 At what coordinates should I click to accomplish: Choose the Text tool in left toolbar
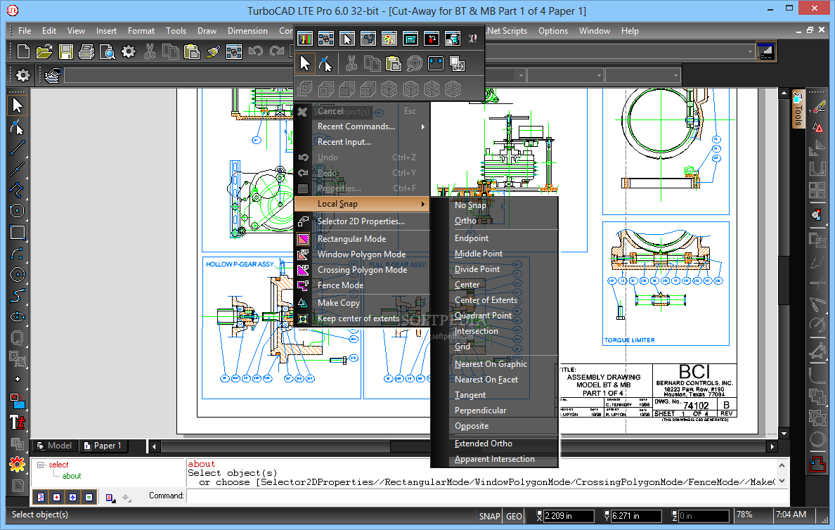(17, 422)
